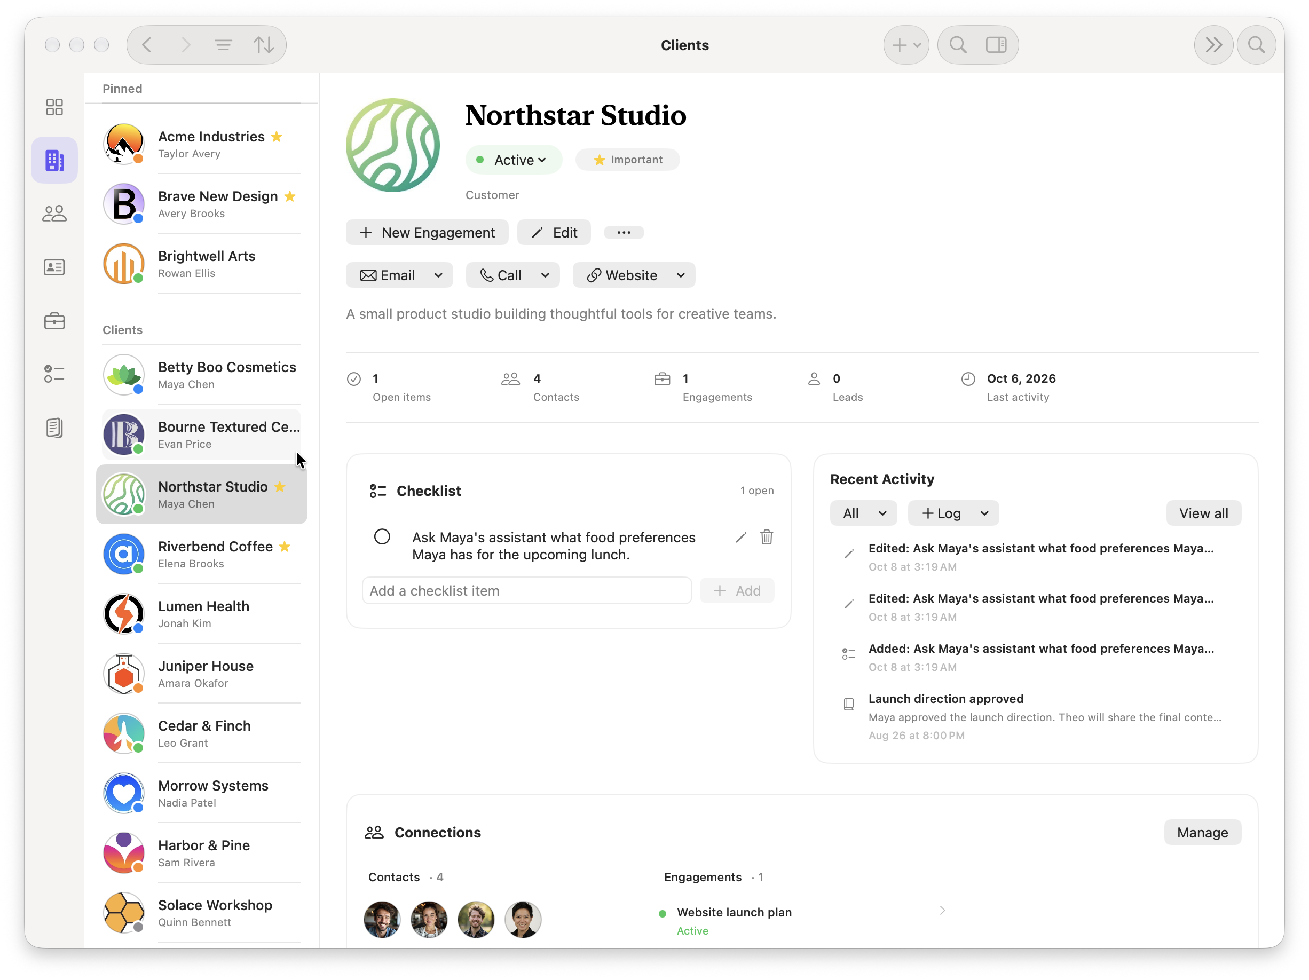This screenshot has width=1309, height=980.
Task: Click the Add checklist item button
Action: pos(737,590)
